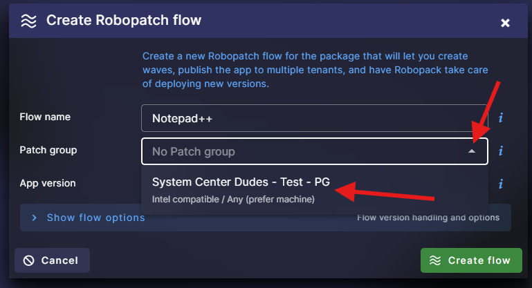Open the Patch group combo box

click(x=304, y=151)
